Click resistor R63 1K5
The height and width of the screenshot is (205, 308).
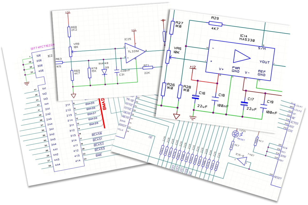59,63
